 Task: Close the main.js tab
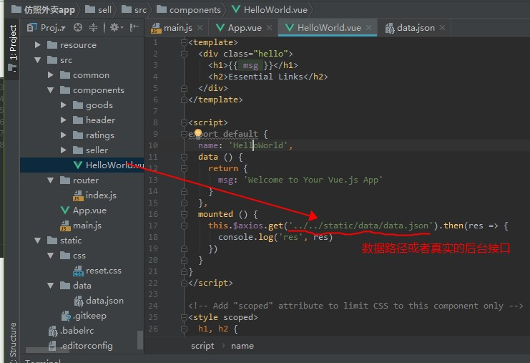pos(200,28)
